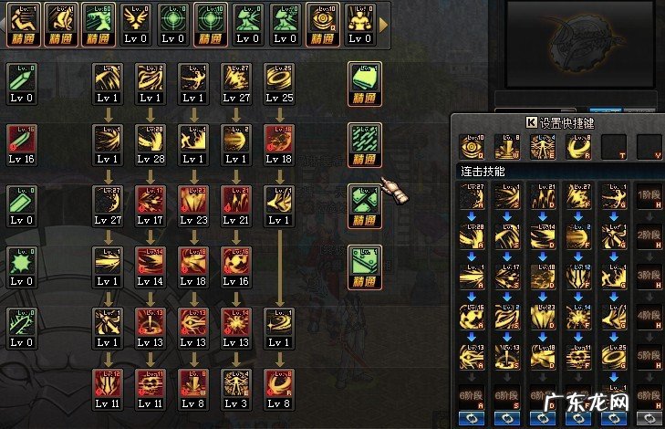This screenshot has width=665, height=429.
Task: Select the Lv 60 mastered skill in the top bar
Action: tap(98, 24)
